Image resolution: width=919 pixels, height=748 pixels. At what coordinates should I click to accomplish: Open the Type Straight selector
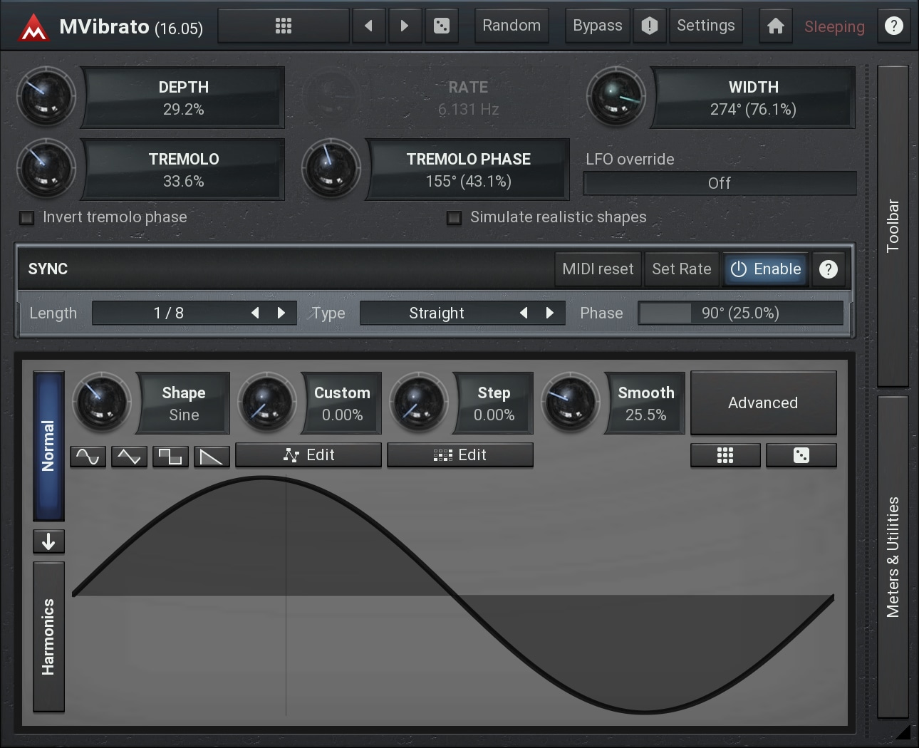462,313
